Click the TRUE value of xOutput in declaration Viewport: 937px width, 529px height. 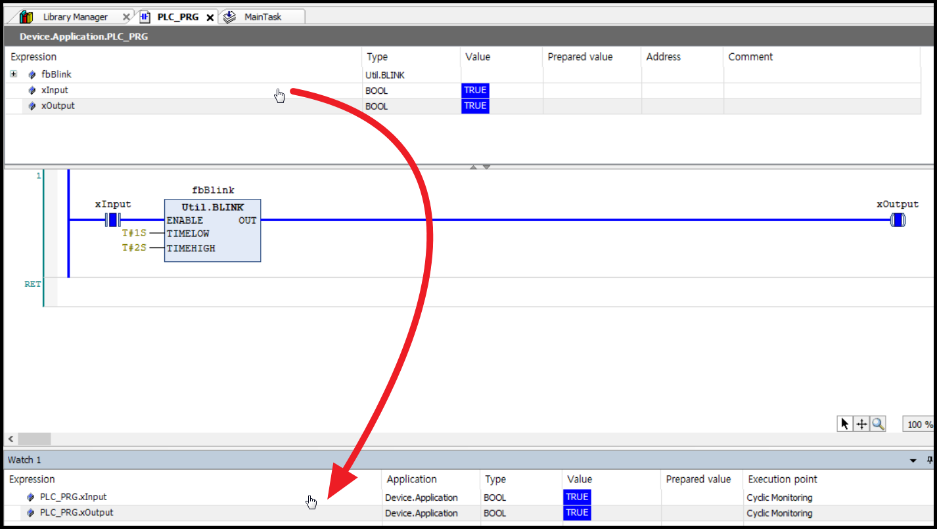coord(475,106)
